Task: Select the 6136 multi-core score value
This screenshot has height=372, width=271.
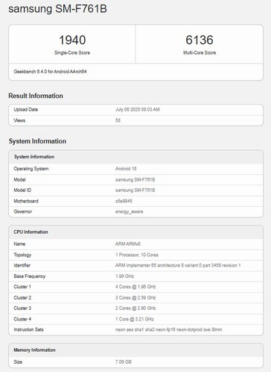Action: tap(200, 40)
